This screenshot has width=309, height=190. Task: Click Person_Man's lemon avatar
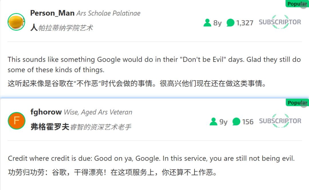click(x=16, y=22)
